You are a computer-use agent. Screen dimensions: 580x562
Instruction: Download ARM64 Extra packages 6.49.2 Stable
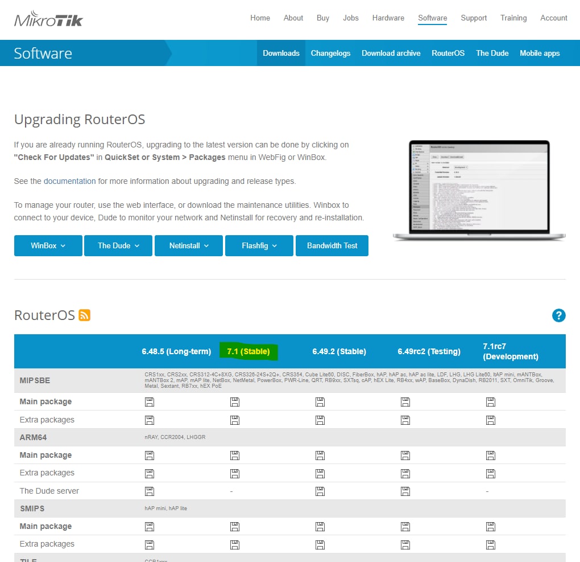320,474
